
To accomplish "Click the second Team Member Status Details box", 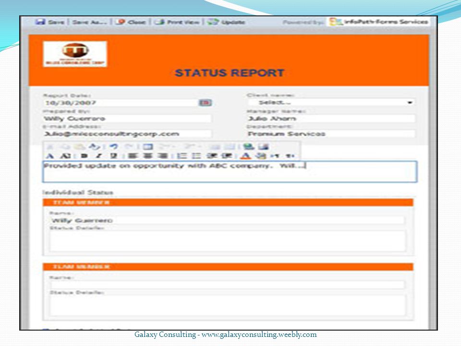I will [x=228, y=306].
